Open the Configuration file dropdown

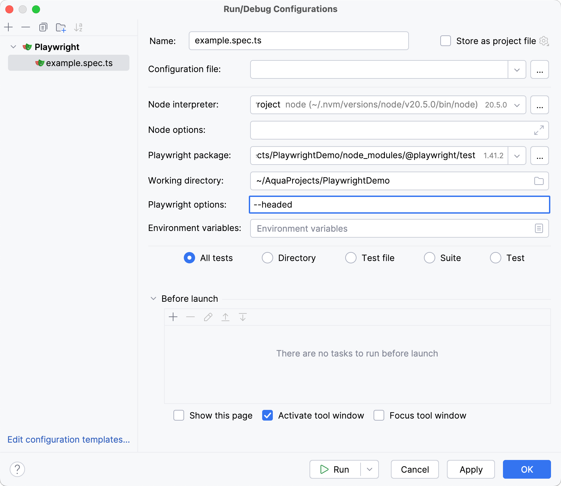click(x=517, y=69)
